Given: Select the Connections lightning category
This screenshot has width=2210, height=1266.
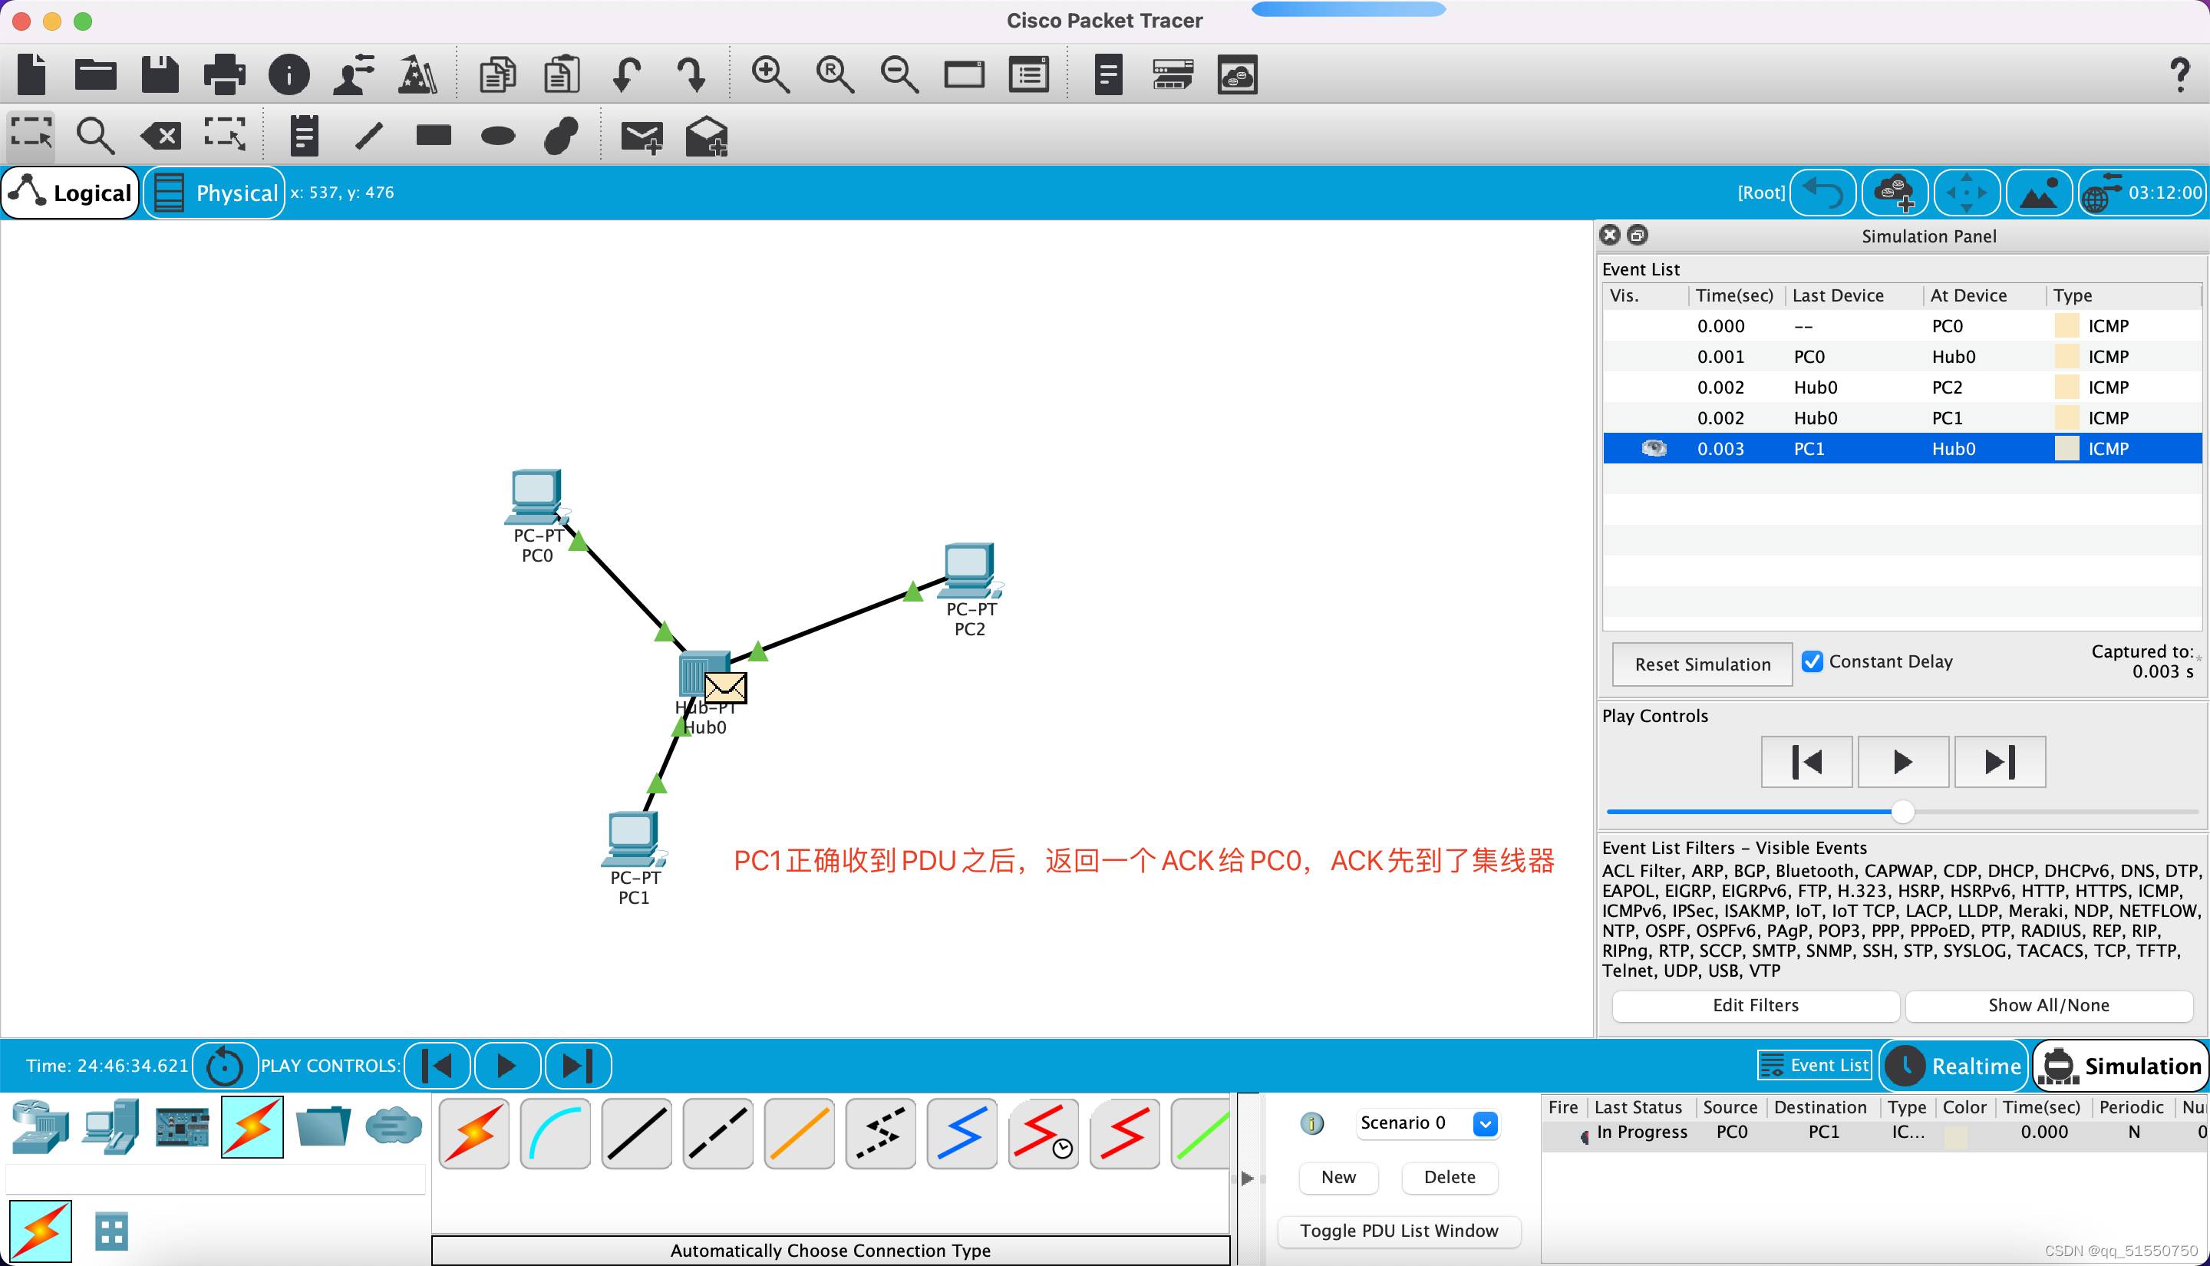Looking at the screenshot, I should [252, 1127].
